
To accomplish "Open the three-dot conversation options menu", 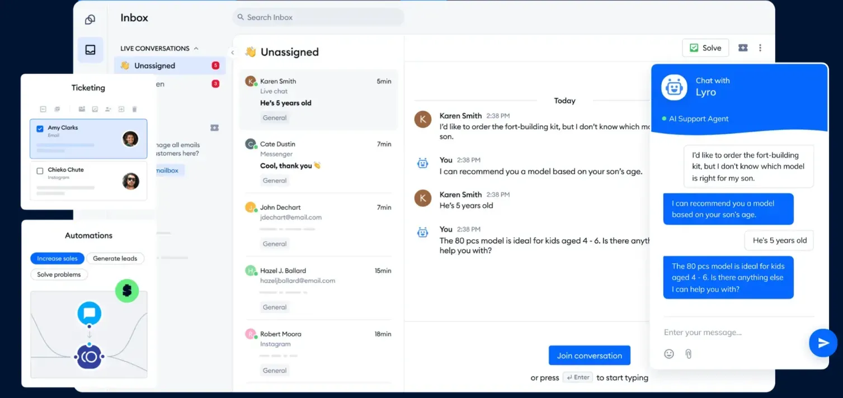I will point(760,48).
